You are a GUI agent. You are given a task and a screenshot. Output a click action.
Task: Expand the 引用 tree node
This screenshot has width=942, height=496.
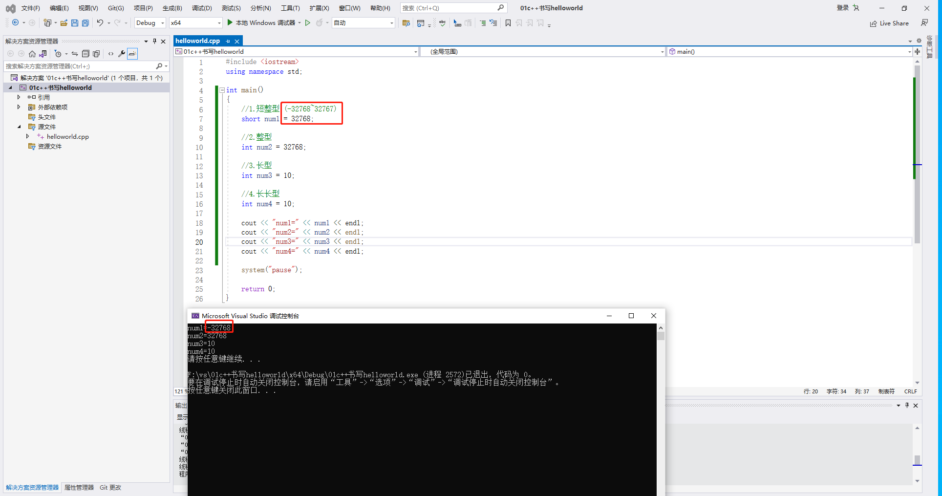(19, 97)
